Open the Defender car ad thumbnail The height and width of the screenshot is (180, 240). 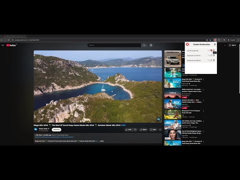coord(172,59)
